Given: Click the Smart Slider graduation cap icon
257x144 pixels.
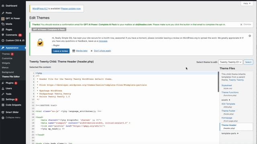Looking at the screenshot, I should [x=3, y=112].
